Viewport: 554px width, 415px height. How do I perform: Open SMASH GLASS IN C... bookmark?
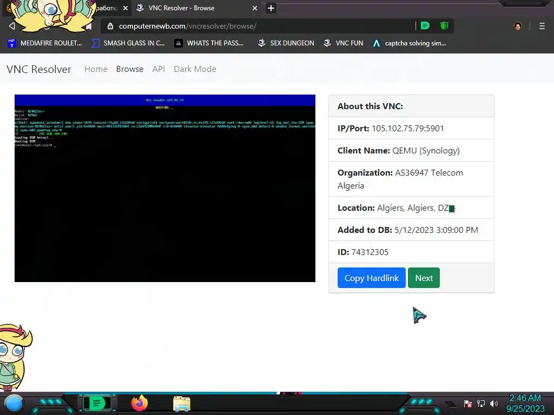(x=128, y=43)
